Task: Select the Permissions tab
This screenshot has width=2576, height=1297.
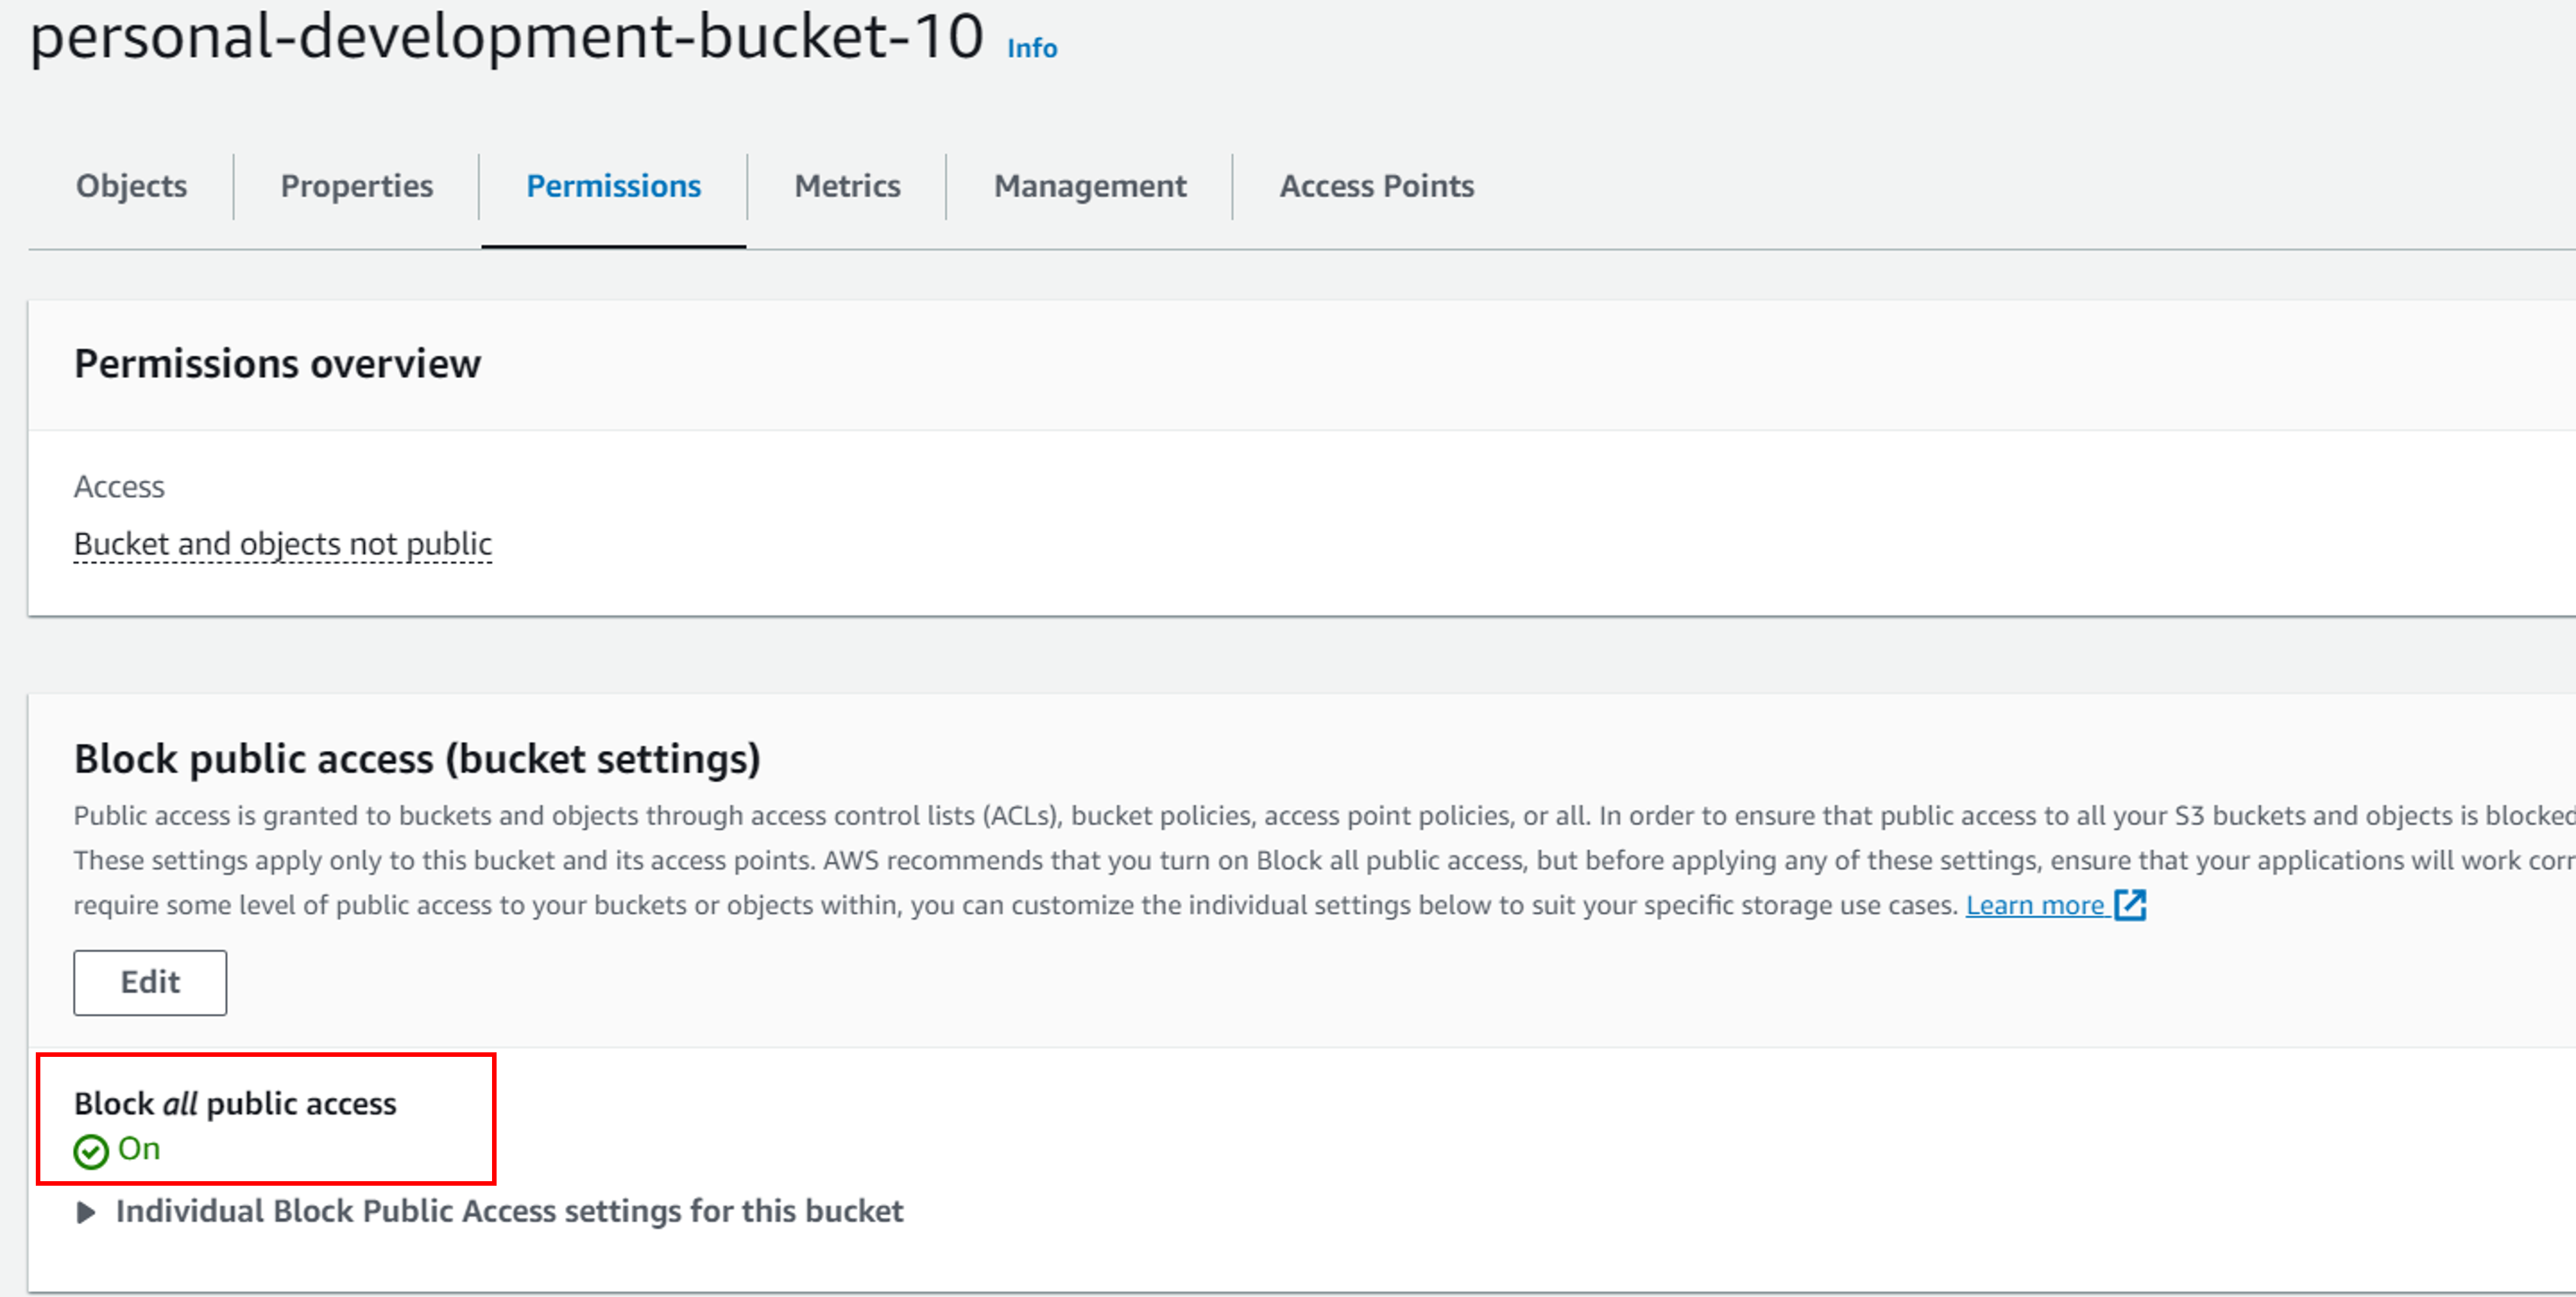Action: pos(613,186)
